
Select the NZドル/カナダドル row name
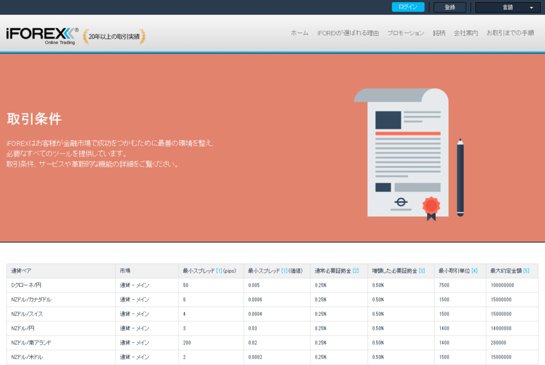pos(31,299)
